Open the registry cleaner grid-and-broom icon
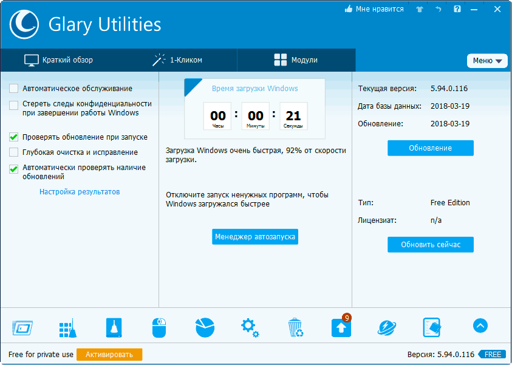Screen dimensions: 512x365 click(67, 328)
